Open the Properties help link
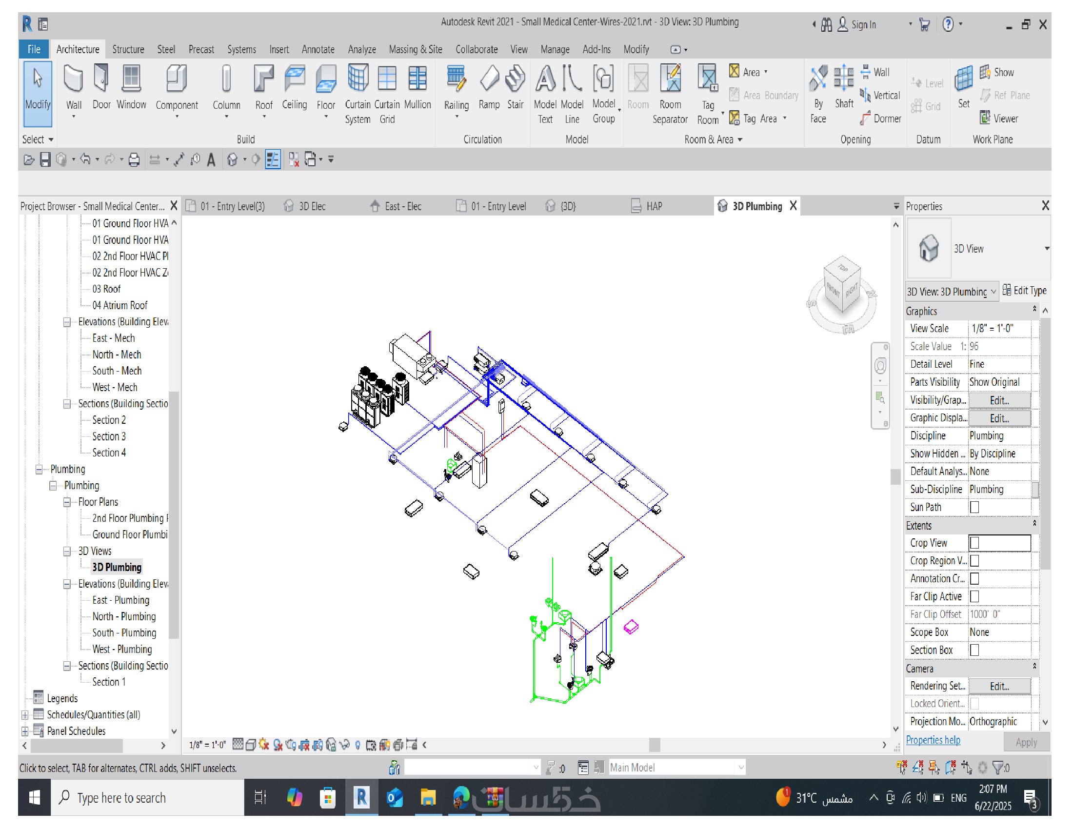 [933, 740]
